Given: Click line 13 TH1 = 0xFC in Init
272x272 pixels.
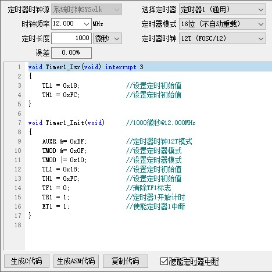Looking at the screenshot, I should 61,178.
